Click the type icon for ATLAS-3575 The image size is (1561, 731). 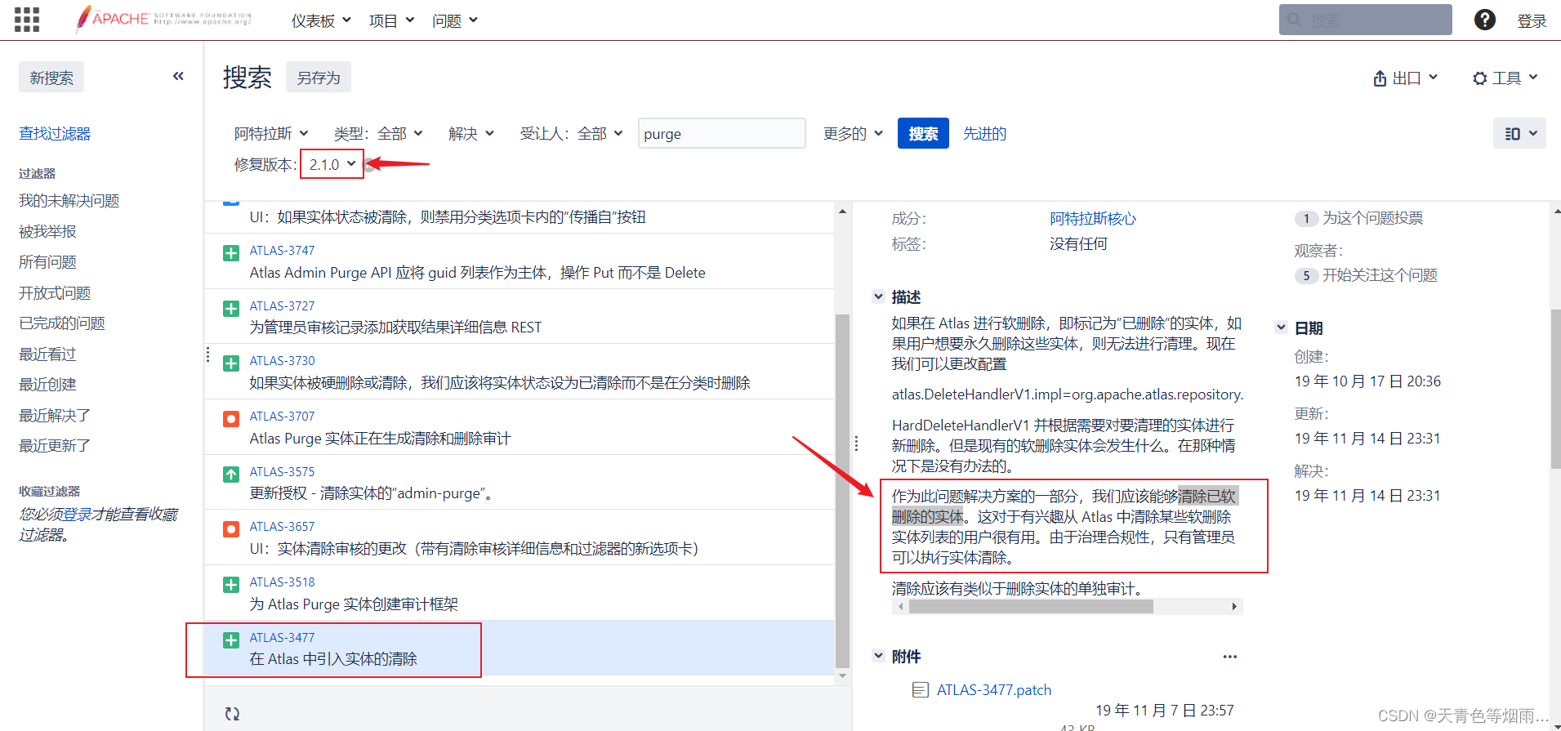click(x=231, y=475)
